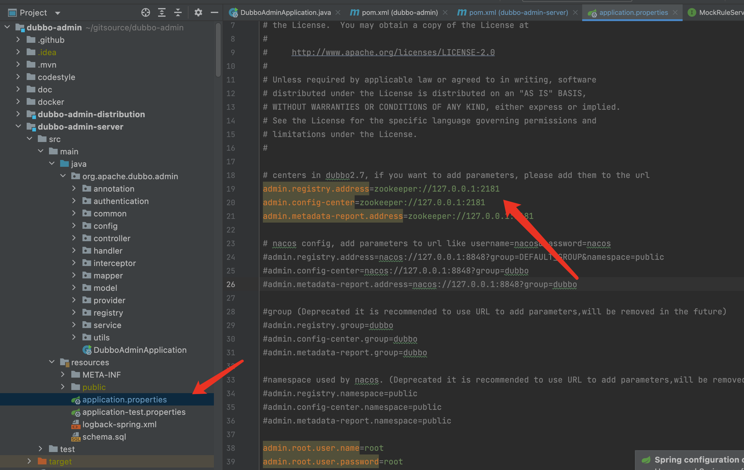Collapse the src folder
The height and width of the screenshot is (470, 744).
click(x=29, y=139)
